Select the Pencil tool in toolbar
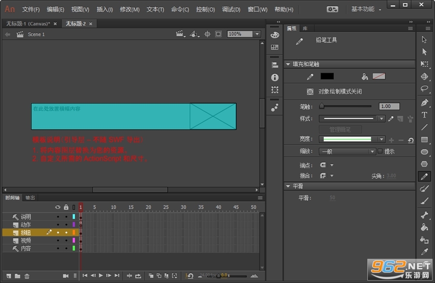Image resolution: width=435 pixels, height=283 pixels. point(424,177)
